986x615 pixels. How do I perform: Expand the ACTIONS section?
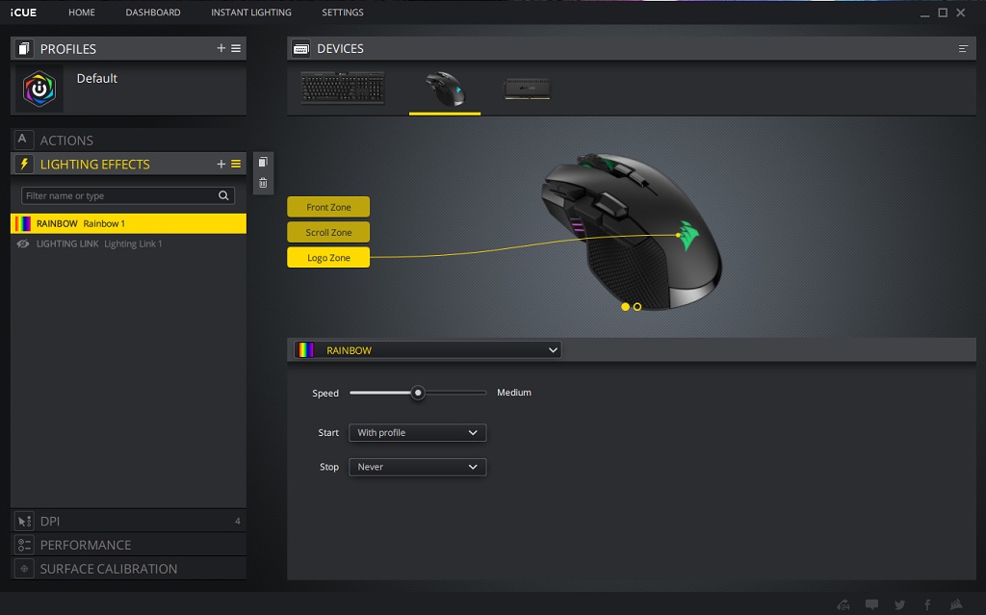(128, 141)
